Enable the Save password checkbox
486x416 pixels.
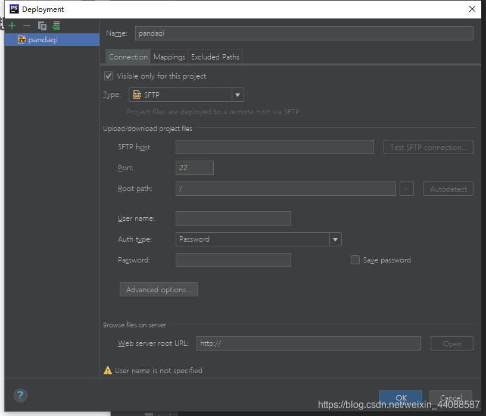pos(356,260)
